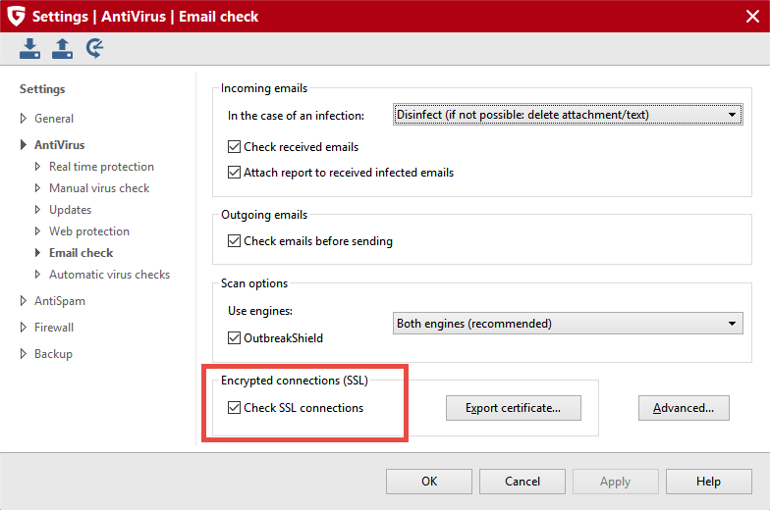The width and height of the screenshot is (770, 510).
Task: Open Manual virus check settings
Action: pos(99,188)
